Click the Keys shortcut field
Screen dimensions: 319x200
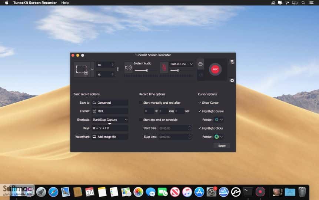110,128
